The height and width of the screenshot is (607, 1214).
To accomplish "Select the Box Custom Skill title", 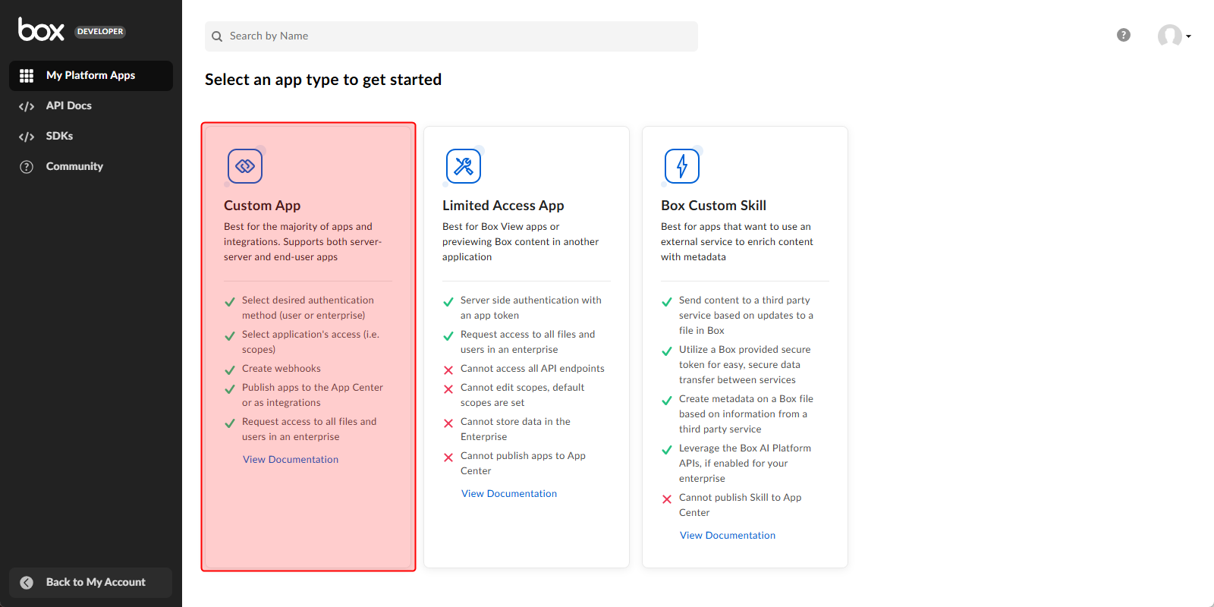I will (x=713, y=206).
